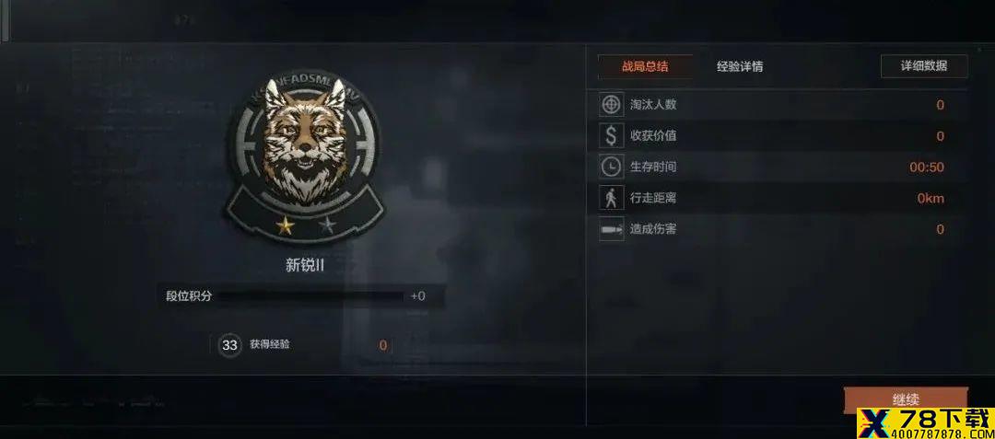
Task: Click the 造成伤害 damage value
Action: pyautogui.click(x=941, y=229)
